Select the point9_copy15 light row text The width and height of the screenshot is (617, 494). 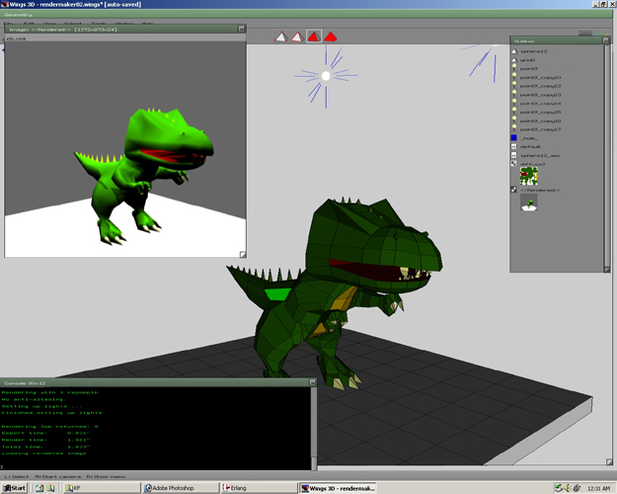click(540, 112)
